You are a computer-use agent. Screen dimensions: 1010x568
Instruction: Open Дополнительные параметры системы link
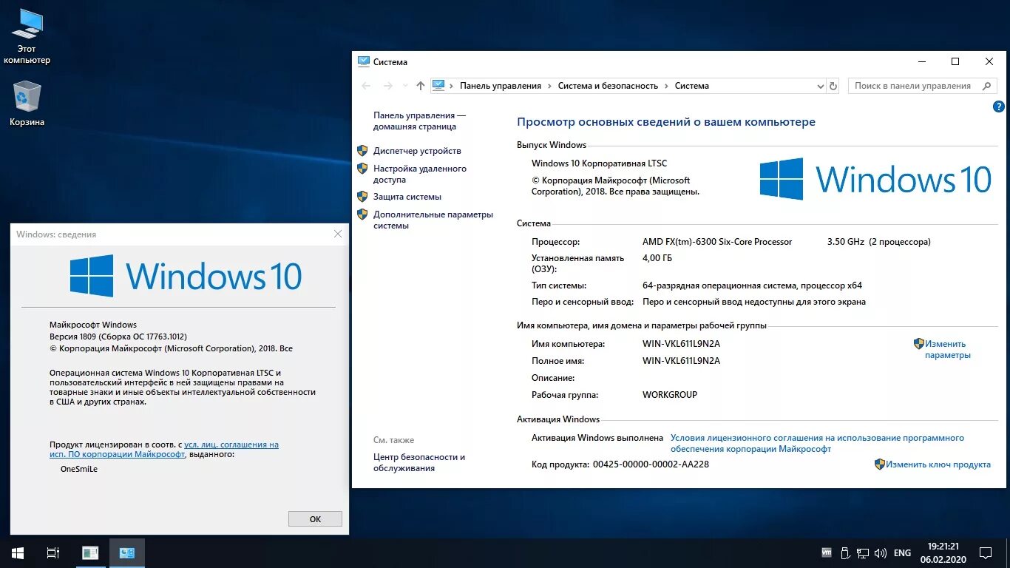[433, 220]
